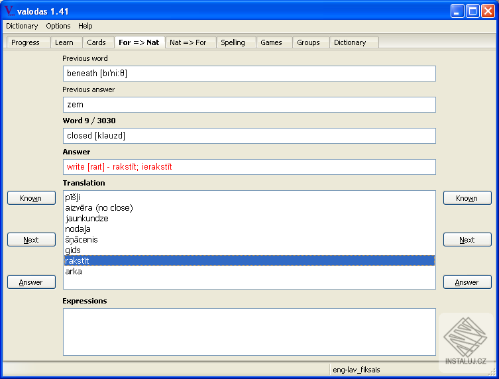The image size is (499, 379).
Task: Open the Dictionary menu
Action: pyautogui.click(x=22, y=26)
